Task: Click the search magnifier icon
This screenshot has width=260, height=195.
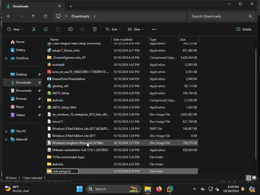Action: coord(250,16)
